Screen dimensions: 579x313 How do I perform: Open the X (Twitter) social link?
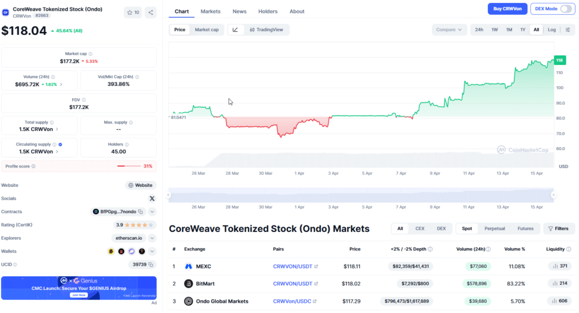click(152, 199)
